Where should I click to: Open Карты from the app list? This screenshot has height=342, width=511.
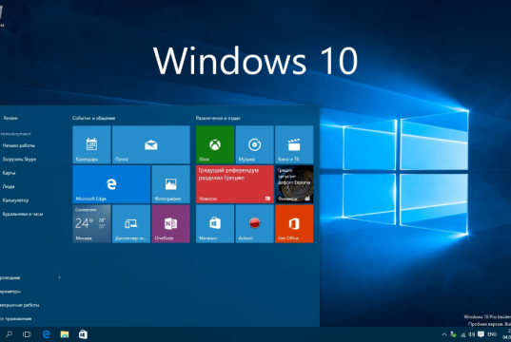9,173
